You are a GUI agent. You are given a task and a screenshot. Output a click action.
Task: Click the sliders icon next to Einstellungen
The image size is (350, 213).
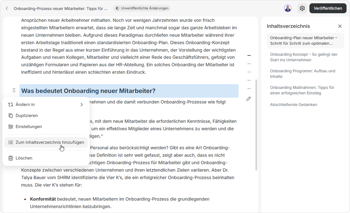click(11, 127)
